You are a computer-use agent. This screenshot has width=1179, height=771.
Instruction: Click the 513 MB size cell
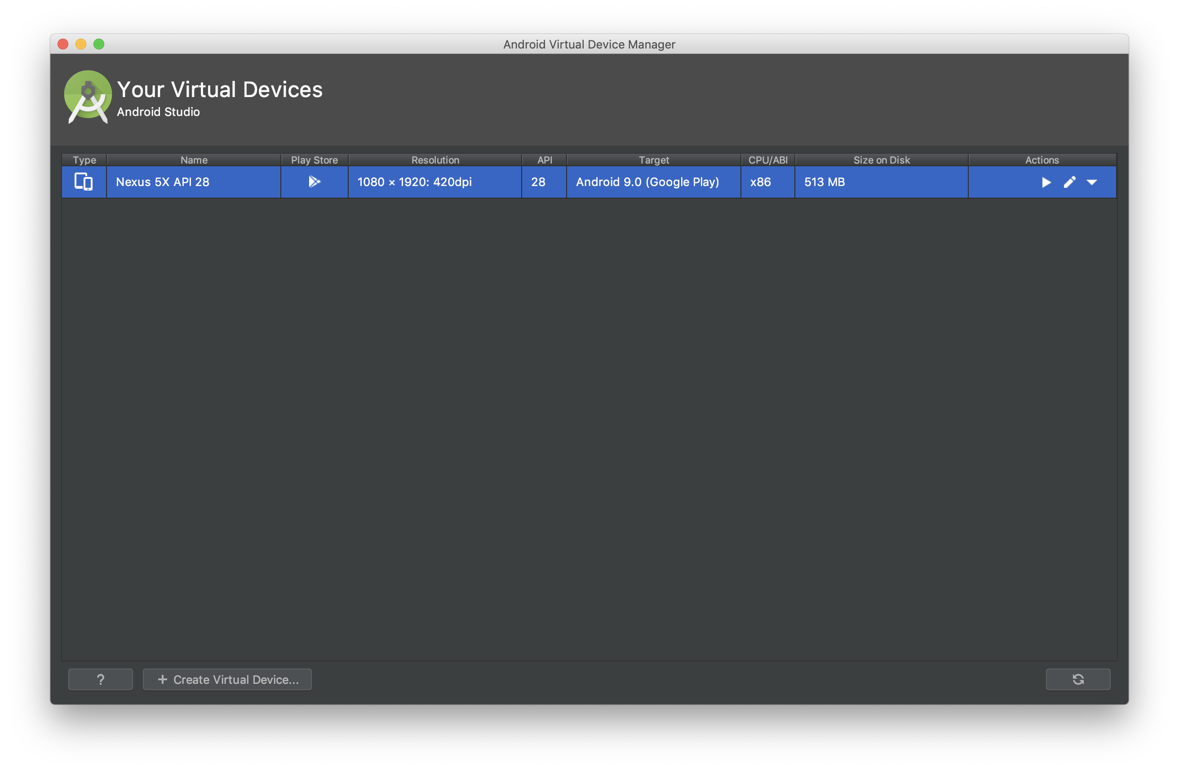tap(881, 182)
